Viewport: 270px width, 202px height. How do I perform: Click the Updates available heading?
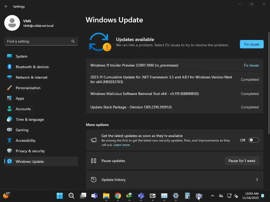(135, 39)
